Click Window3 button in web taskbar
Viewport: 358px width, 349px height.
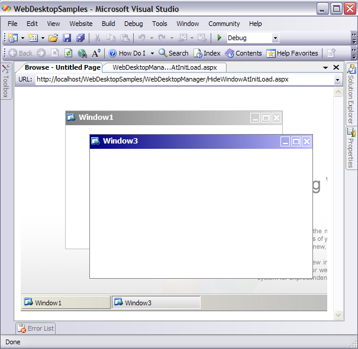click(x=156, y=303)
